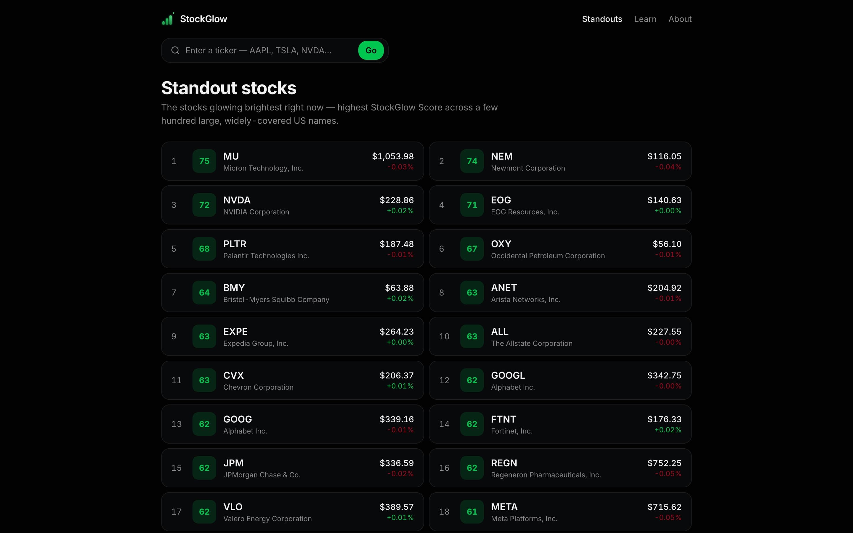This screenshot has width=853, height=533.
Task: Click the text Micron Technology, Inc.
Action: (263, 168)
